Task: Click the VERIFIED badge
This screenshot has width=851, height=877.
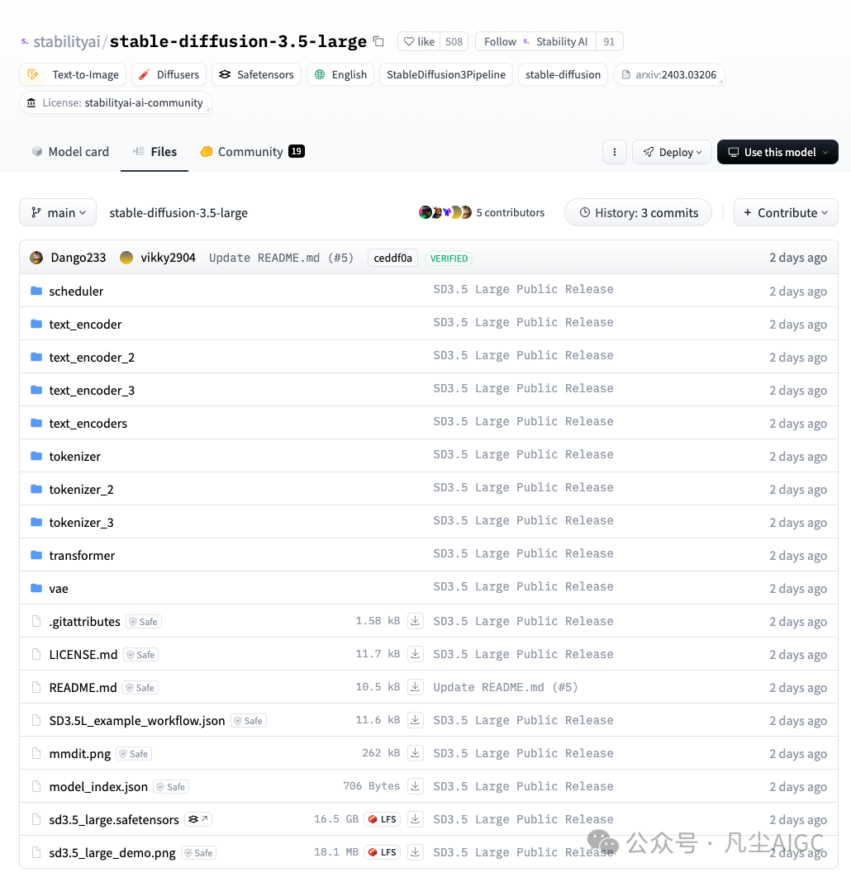Action: [x=449, y=258]
